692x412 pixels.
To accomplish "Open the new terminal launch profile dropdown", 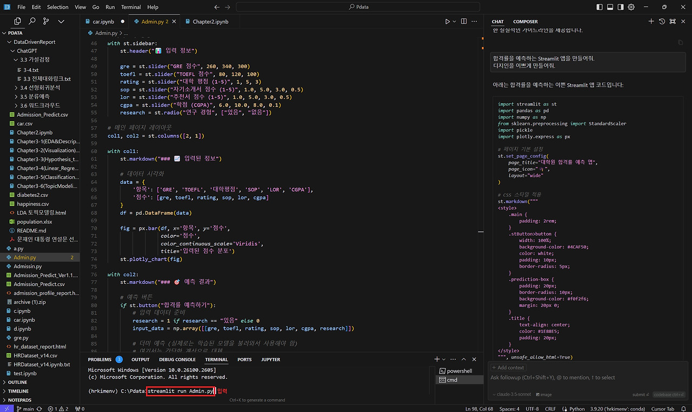I will tap(444, 359).
